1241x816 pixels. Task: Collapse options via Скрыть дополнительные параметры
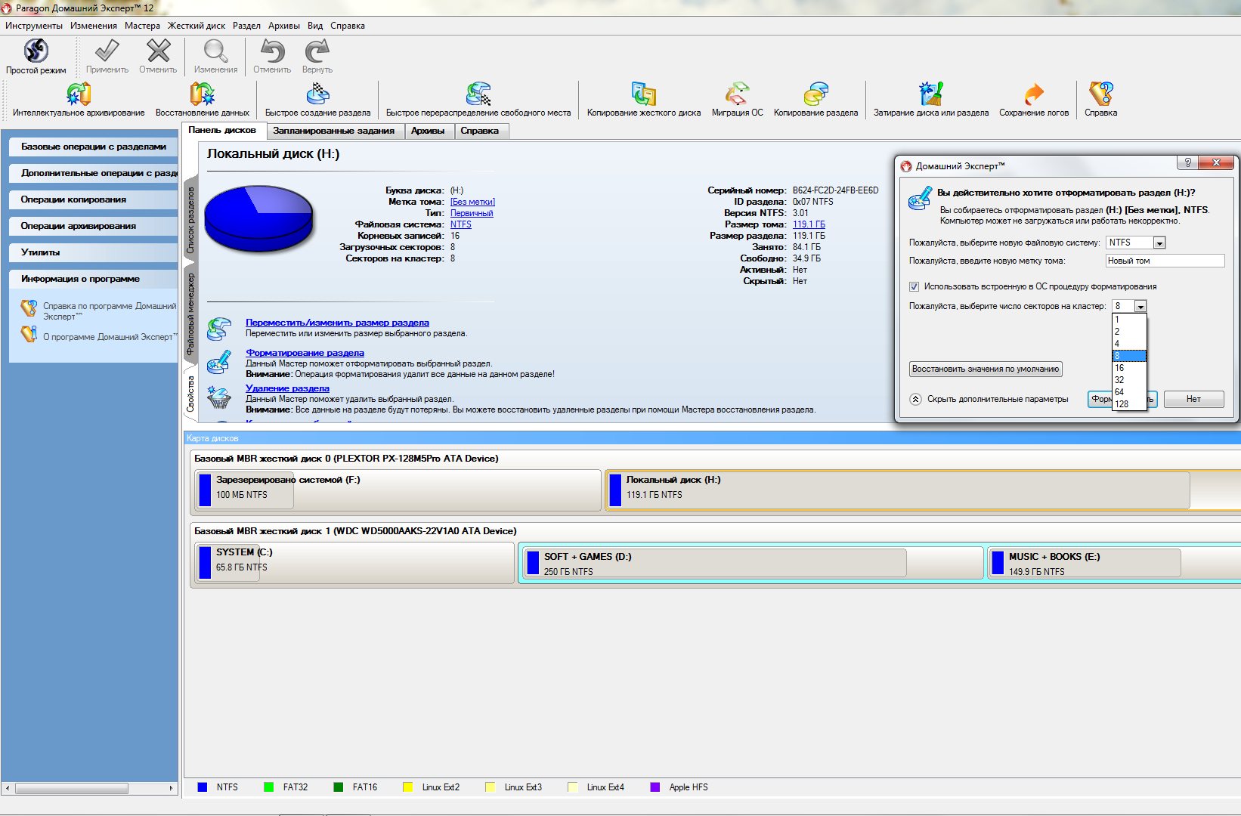(x=989, y=399)
